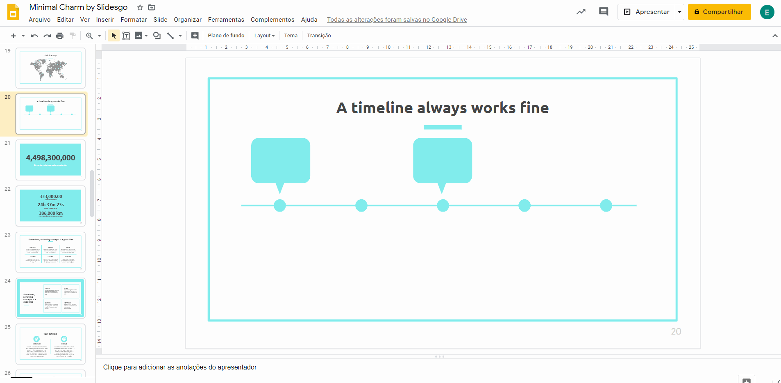Select slide 24 thumbnail
Image resolution: width=781 pixels, height=383 pixels.
50,298
